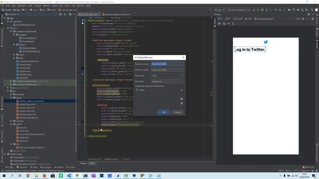Open the preview API level dropdown
Screen dimensions: 319x179
click(248, 19)
